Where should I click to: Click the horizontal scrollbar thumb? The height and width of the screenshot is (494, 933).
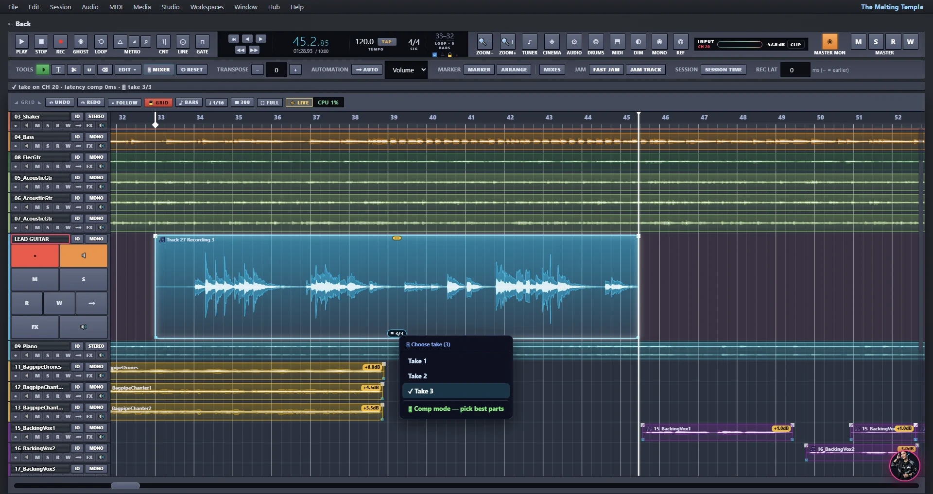click(x=125, y=486)
